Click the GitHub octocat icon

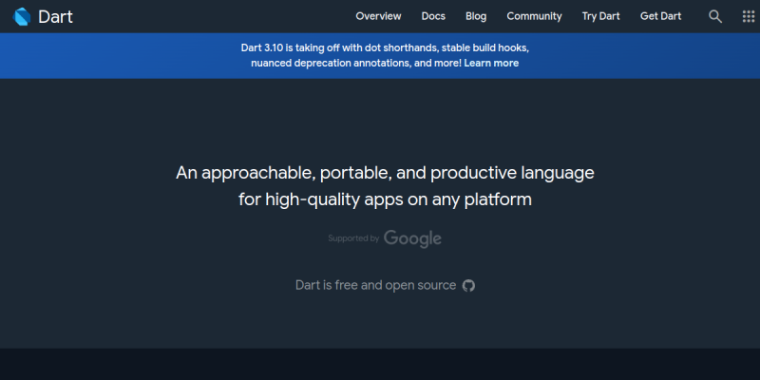[x=468, y=285]
